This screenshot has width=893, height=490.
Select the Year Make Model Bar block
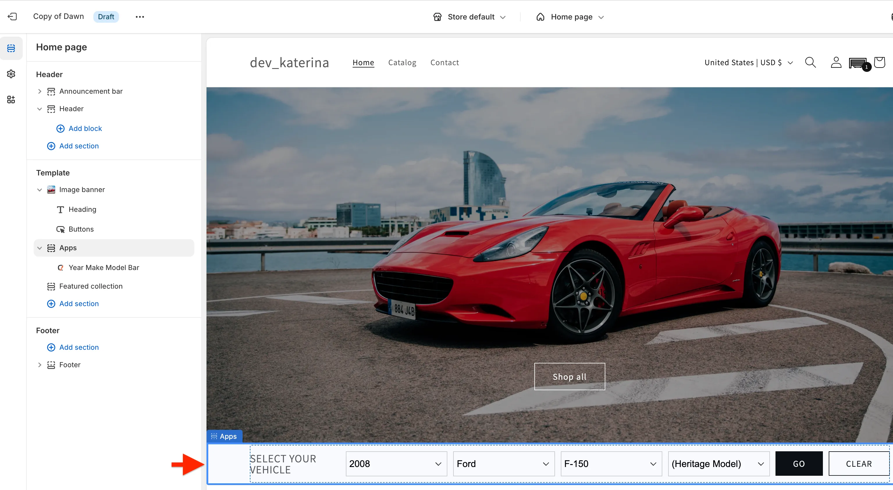(x=104, y=267)
